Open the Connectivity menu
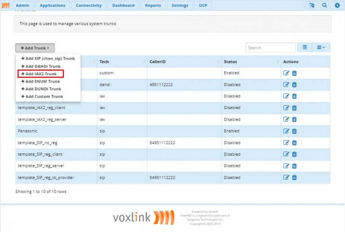This screenshot has width=345, height=232. click(x=88, y=5)
